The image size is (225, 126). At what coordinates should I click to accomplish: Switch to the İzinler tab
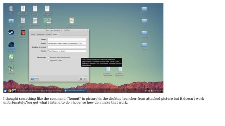49,34
